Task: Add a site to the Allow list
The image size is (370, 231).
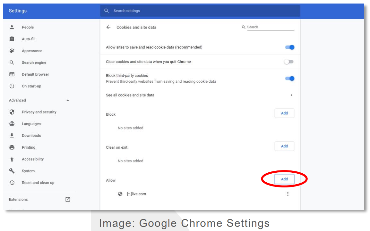Action: [x=284, y=179]
